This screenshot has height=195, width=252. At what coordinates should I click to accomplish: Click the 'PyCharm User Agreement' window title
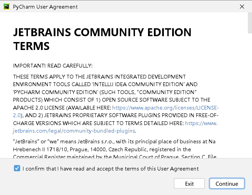point(45,7)
